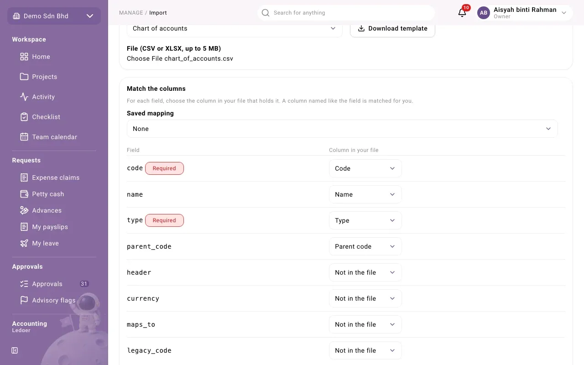Click the Expense claims receipt icon
Image resolution: width=584 pixels, height=365 pixels.
pyautogui.click(x=24, y=177)
